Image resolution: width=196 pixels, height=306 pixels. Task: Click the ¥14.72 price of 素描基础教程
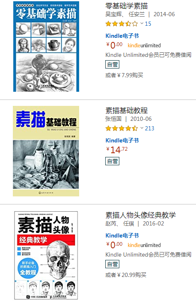pyautogui.click(x=117, y=150)
